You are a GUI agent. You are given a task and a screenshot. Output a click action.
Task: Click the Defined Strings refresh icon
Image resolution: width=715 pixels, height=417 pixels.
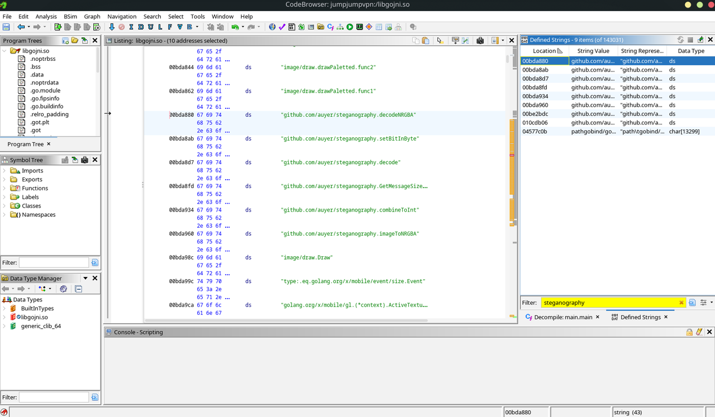pos(680,40)
